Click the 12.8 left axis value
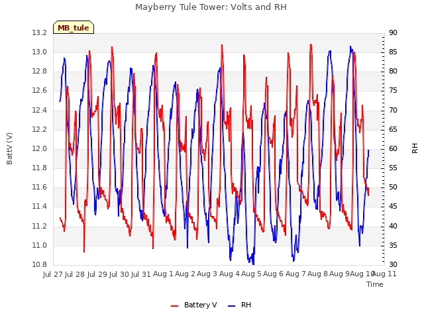The image size is (424, 318). (x=40, y=72)
